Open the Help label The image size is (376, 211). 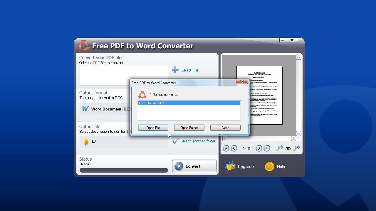coord(281,166)
